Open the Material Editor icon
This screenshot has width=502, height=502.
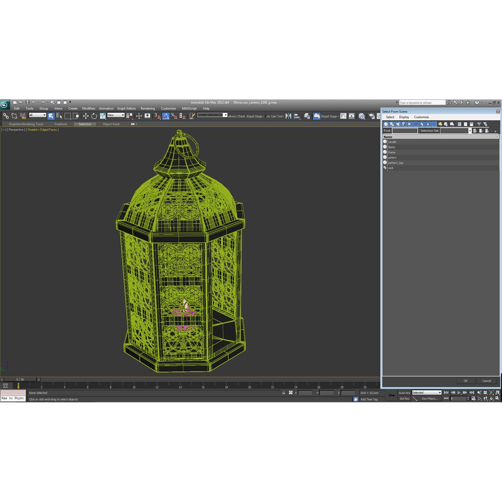(362, 116)
